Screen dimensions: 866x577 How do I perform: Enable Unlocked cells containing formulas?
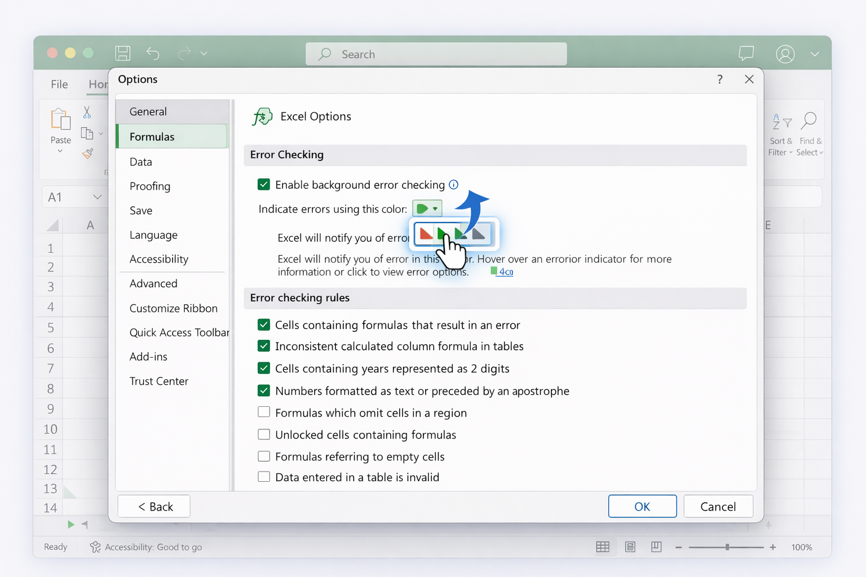click(263, 434)
